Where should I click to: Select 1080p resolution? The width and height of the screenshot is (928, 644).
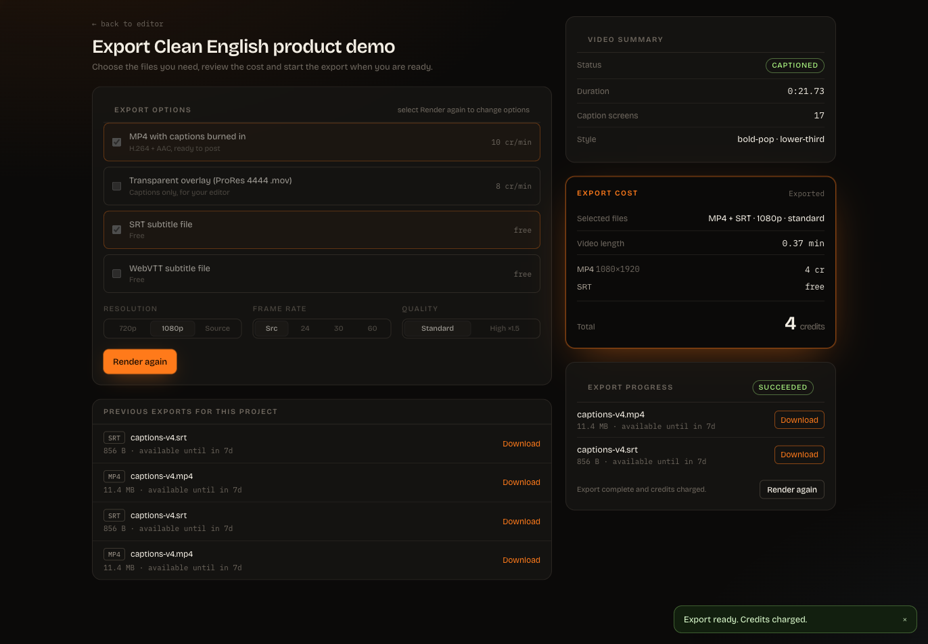[172, 329]
